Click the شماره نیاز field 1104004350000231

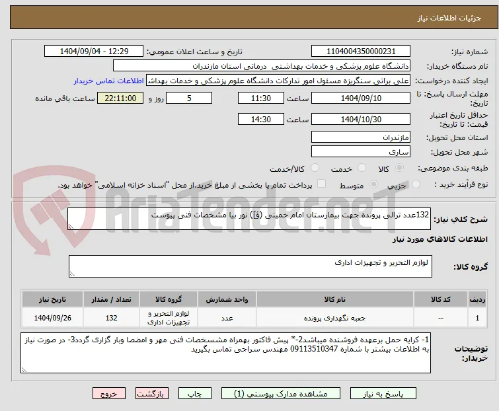pyautogui.click(x=361, y=52)
